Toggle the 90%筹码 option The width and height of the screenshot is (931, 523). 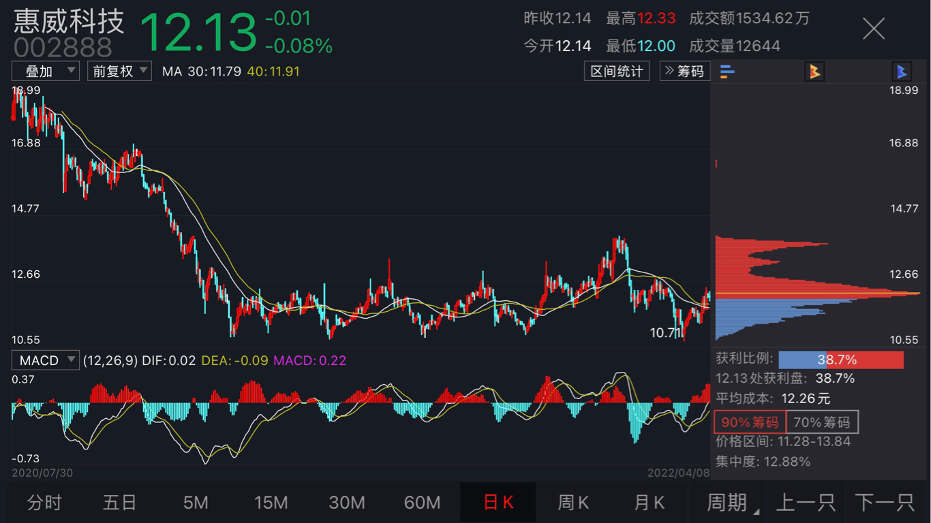click(750, 422)
